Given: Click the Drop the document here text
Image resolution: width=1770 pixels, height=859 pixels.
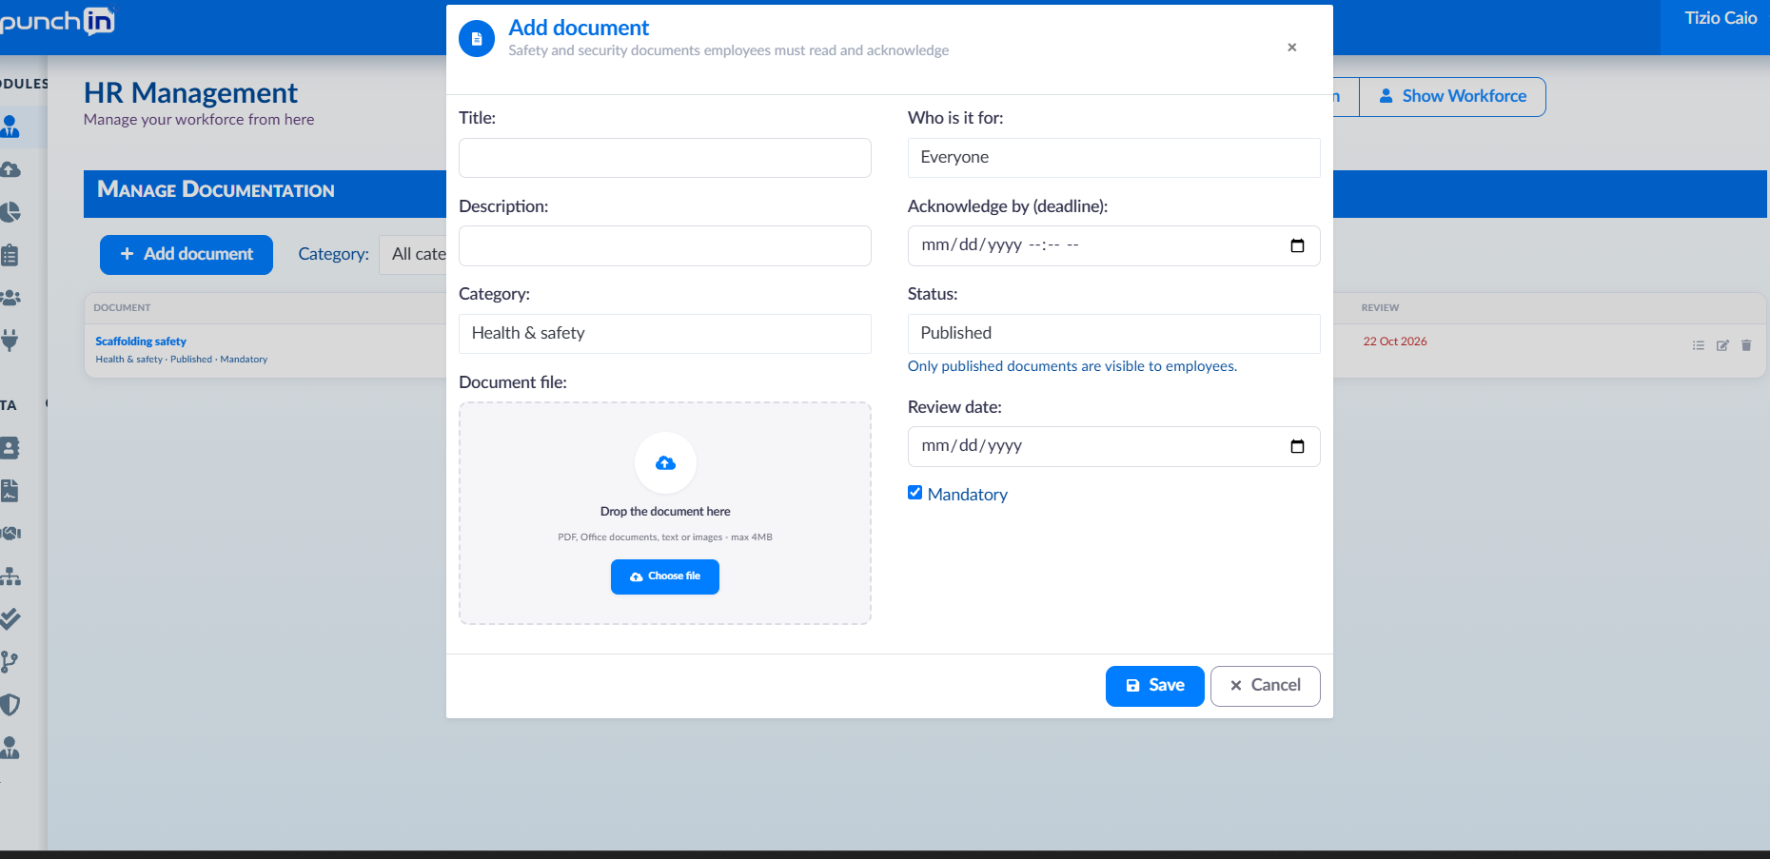Looking at the screenshot, I should pos(665,512).
